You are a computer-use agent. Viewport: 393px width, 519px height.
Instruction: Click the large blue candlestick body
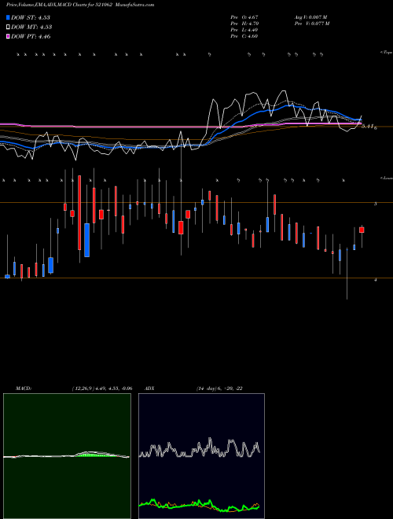[x=86, y=240]
